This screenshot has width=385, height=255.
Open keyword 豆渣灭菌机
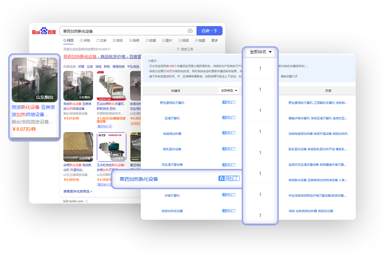point(172,118)
